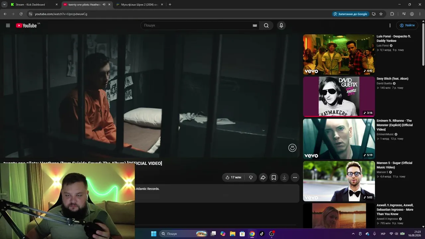Open the on-screen keyboard in search box
The width and height of the screenshot is (425, 239).
click(x=255, y=26)
